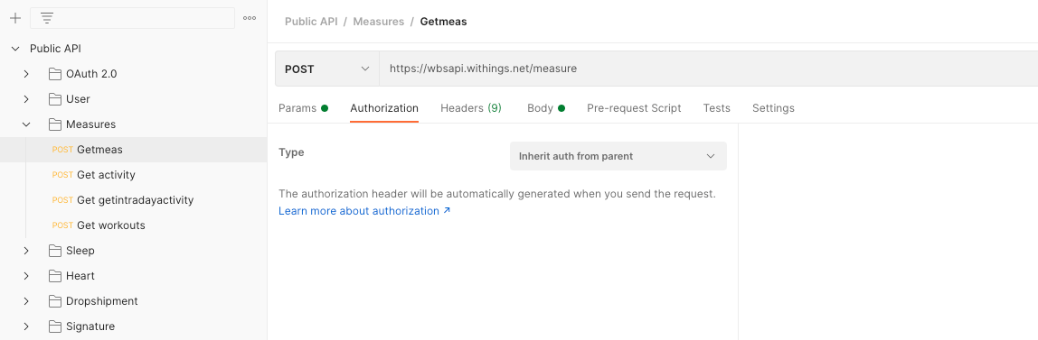The height and width of the screenshot is (340, 1038).
Task: Switch to the Params tab
Action: click(303, 108)
